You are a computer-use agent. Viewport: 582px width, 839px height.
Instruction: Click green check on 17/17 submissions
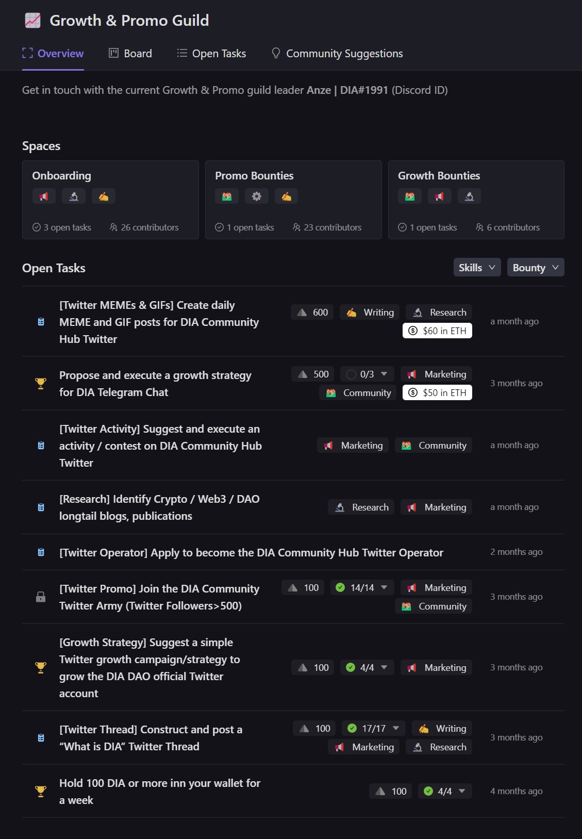[352, 728]
